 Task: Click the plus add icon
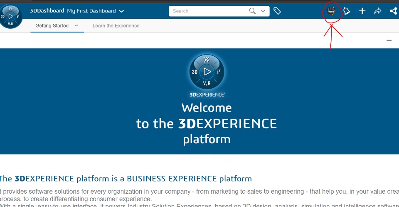(362, 11)
